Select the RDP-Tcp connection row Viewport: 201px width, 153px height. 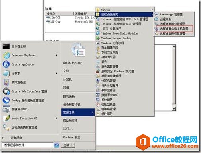coord(70,21)
